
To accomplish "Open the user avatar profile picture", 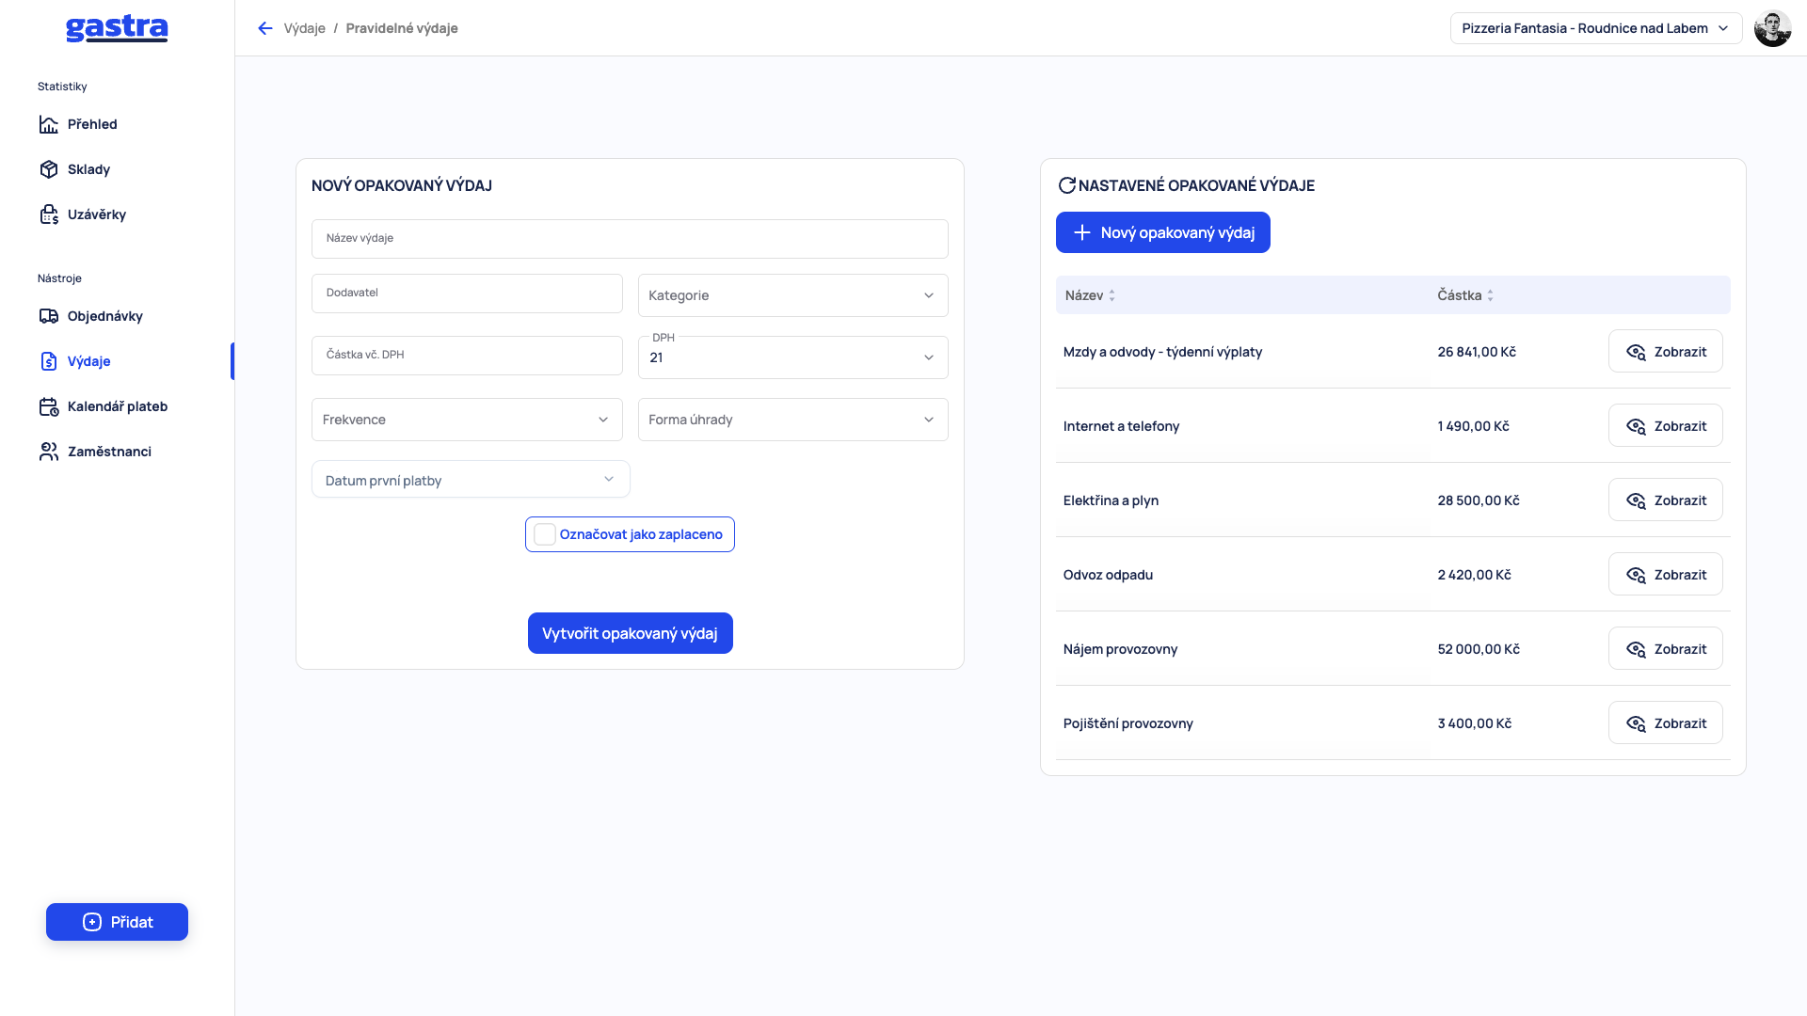I will (x=1772, y=28).
